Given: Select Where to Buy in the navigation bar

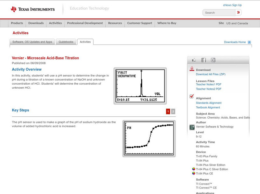Looking at the screenshot, I should [167, 23].
